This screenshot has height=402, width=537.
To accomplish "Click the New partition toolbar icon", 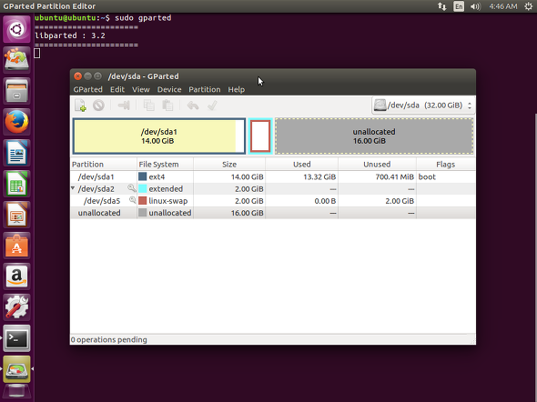I will click(80, 106).
